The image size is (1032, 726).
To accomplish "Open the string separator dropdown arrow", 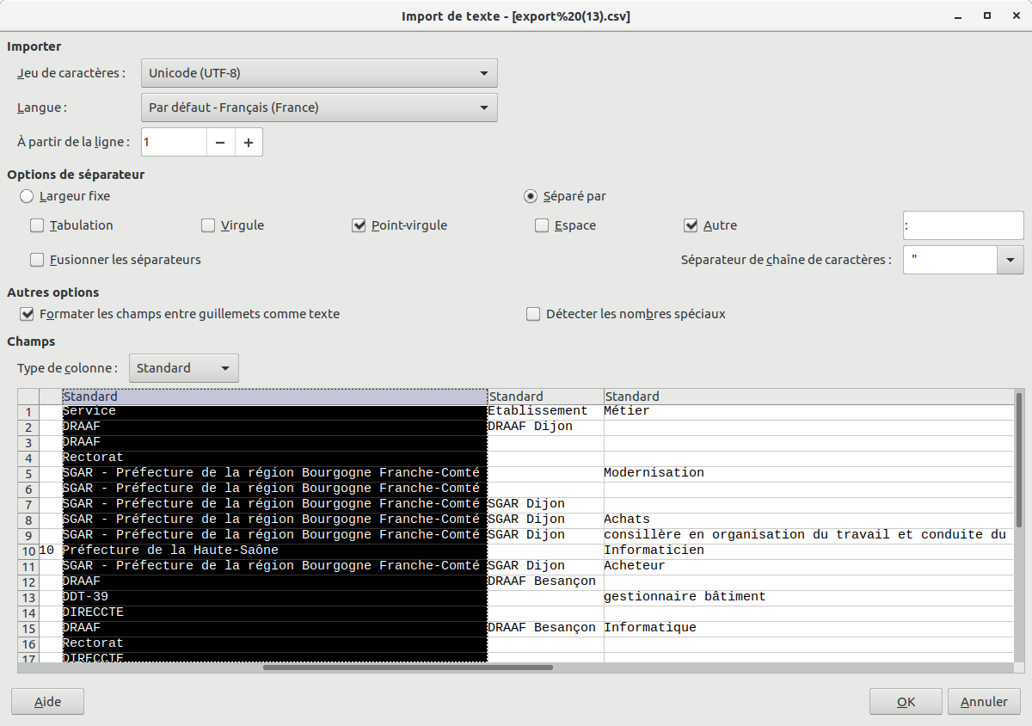I will (1010, 259).
